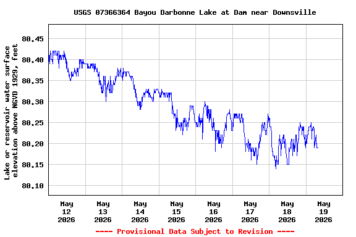Select the 80.15 y-axis label

point(33,165)
